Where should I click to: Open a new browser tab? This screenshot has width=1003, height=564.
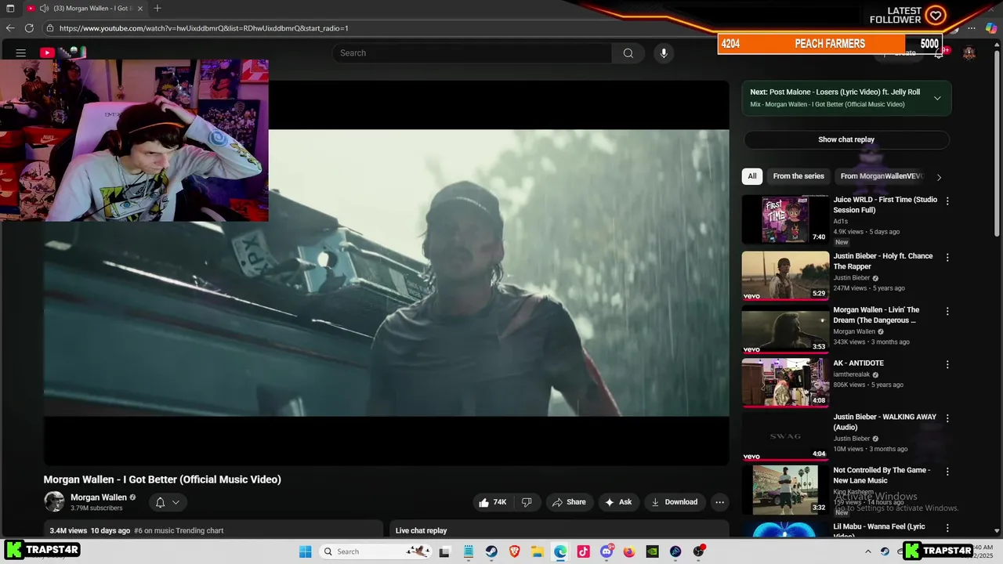[158, 9]
